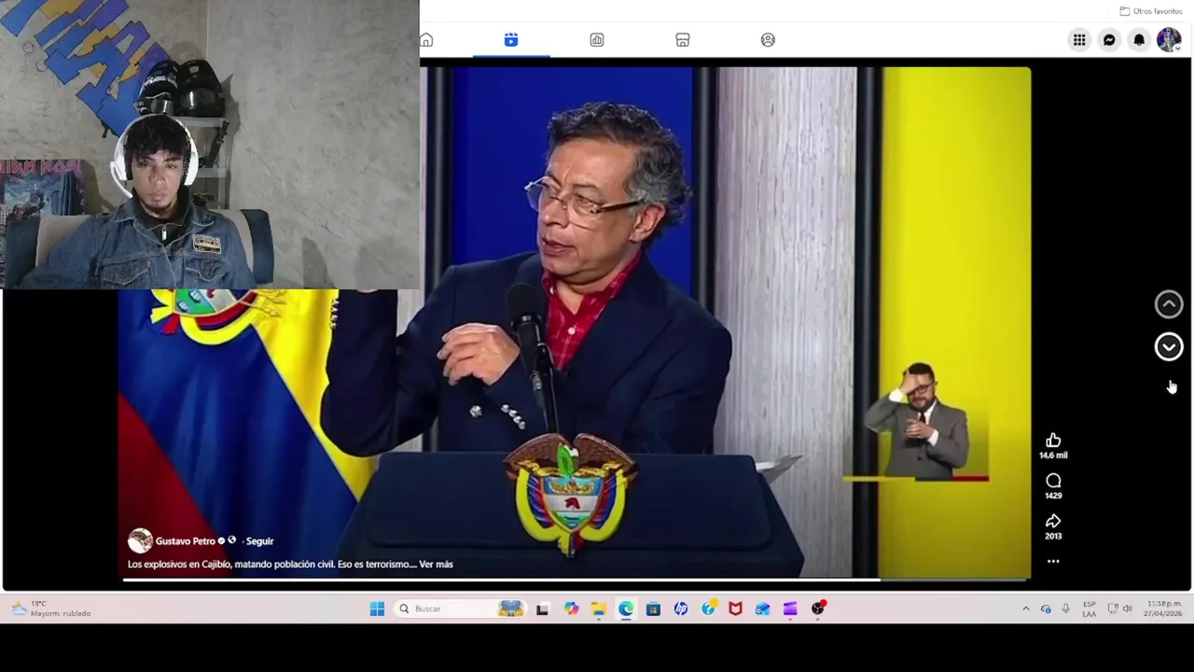Open Gustavo Petro's profile avatar
This screenshot has height=672, width=1194.
[x=140, y=540]
